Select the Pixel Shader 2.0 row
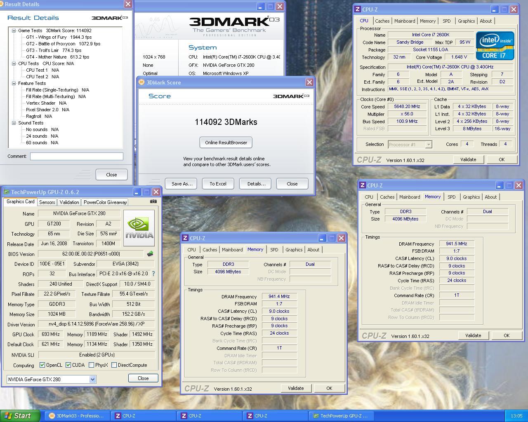Viewport: 528px width, 422px height. [47, 110]
